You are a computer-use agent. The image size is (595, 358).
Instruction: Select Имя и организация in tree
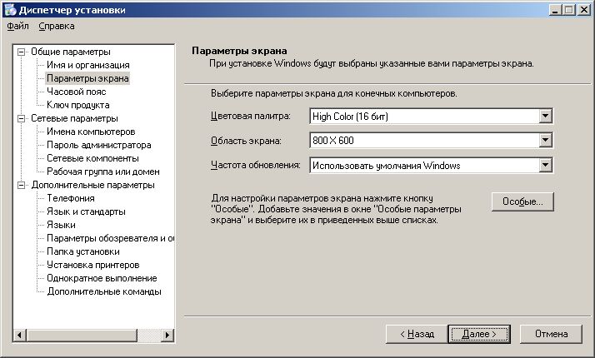87,65
